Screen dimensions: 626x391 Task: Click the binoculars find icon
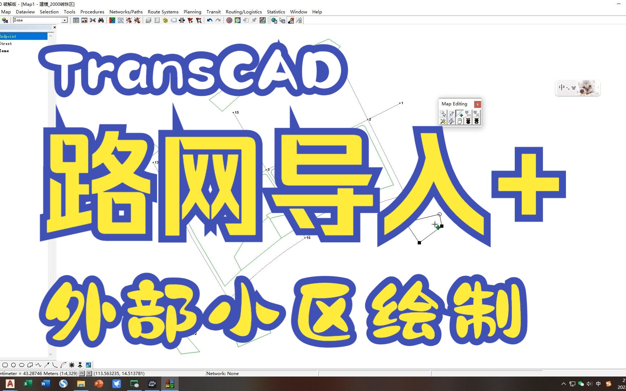101,20
